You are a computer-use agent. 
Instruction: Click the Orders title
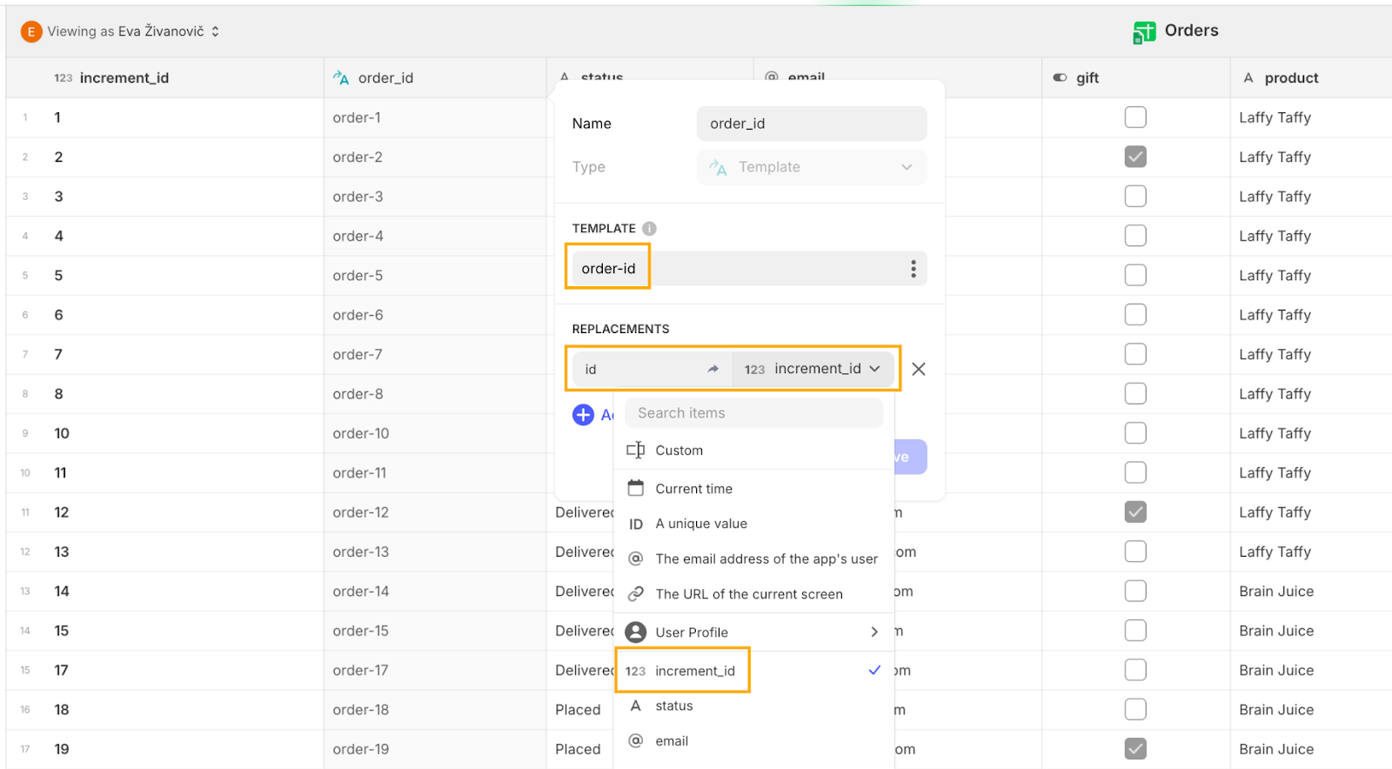tap(1192, 30)
